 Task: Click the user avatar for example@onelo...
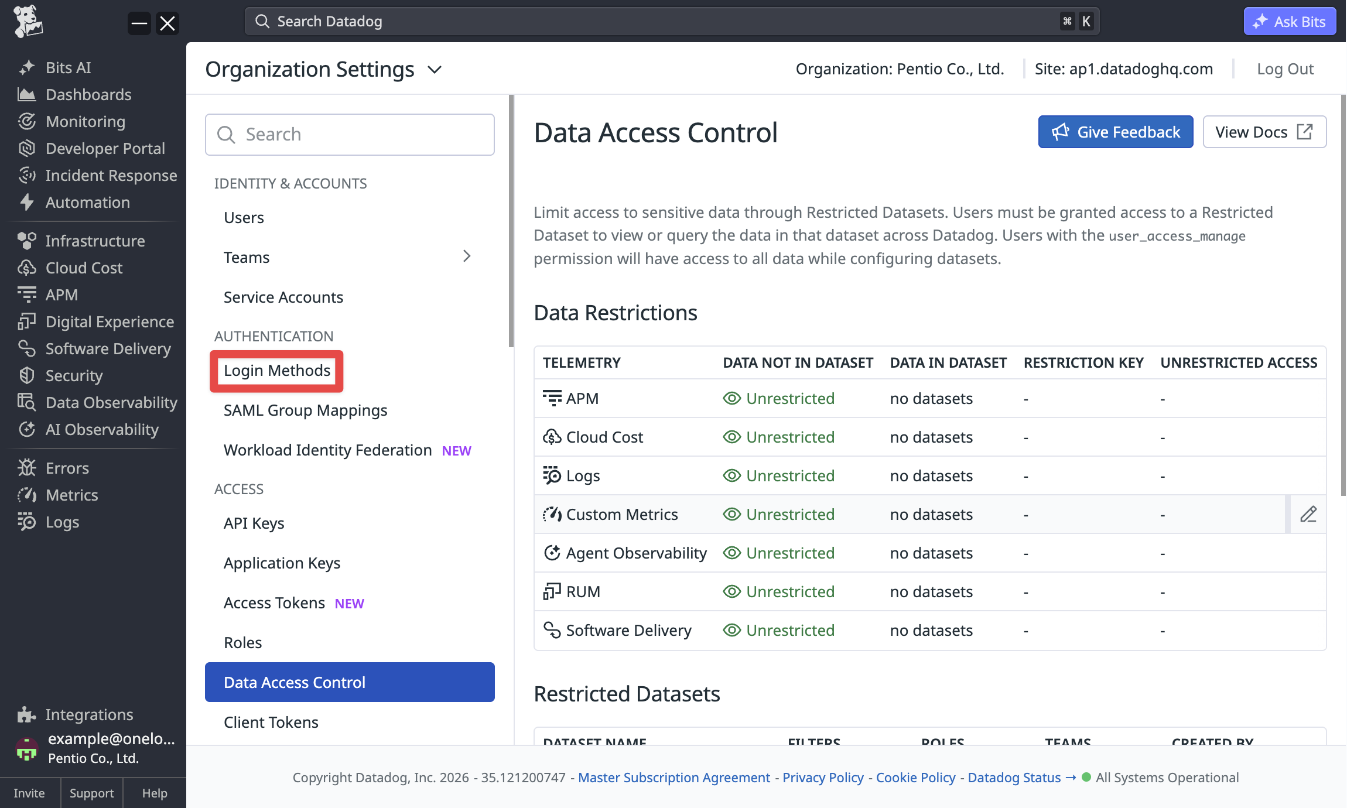(x=26, y=748)
